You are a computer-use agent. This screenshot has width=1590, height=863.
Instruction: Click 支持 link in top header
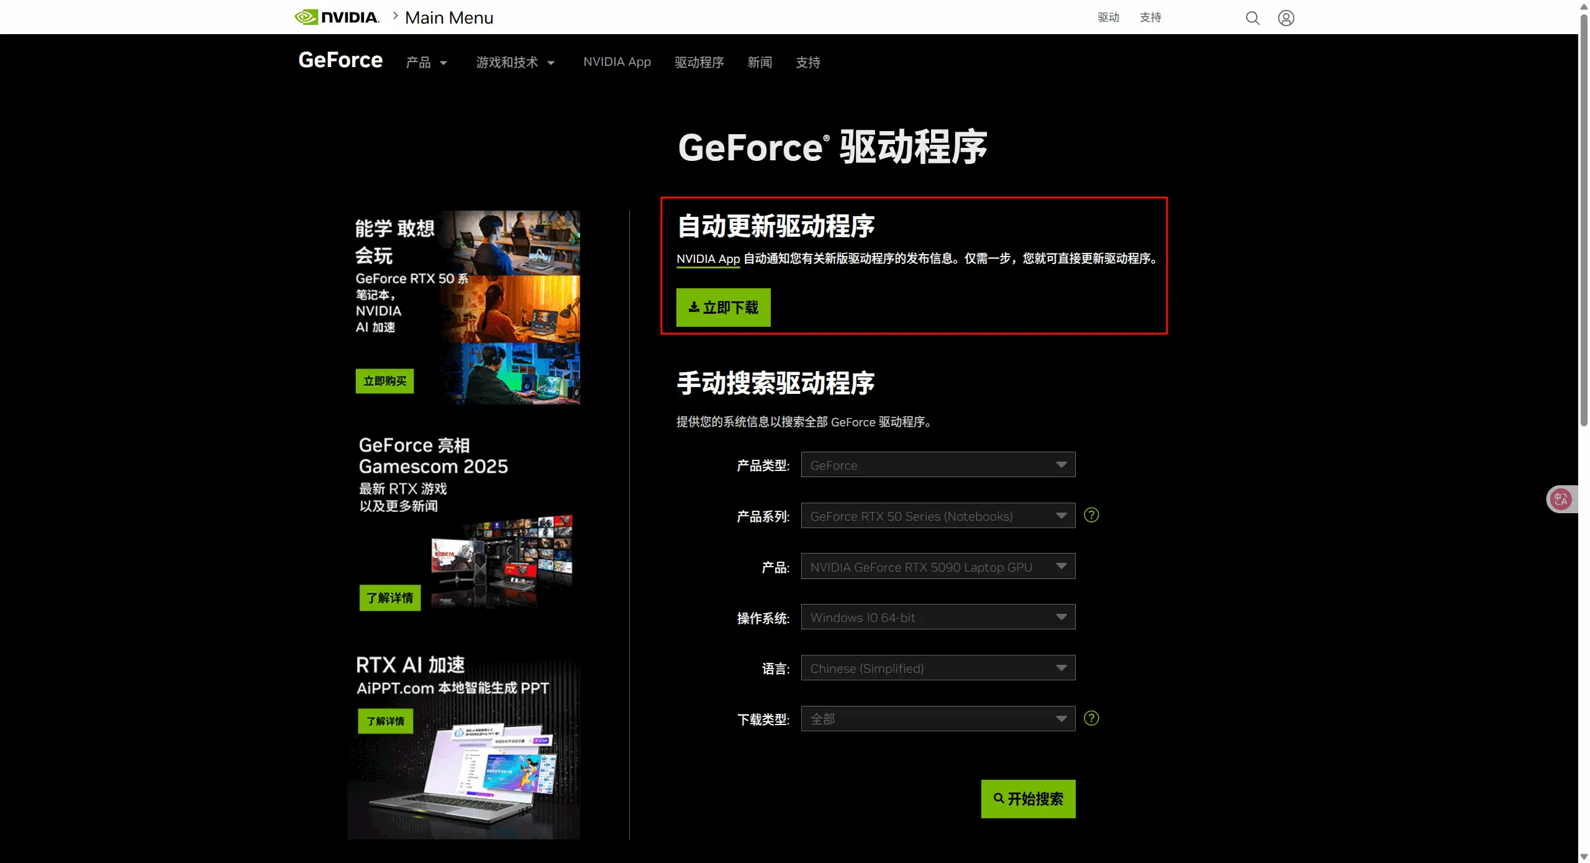click(1150, 17)
